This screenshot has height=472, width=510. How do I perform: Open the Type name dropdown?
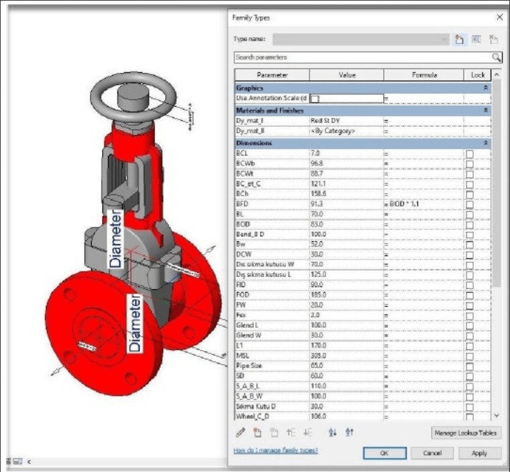coord(444,40)
